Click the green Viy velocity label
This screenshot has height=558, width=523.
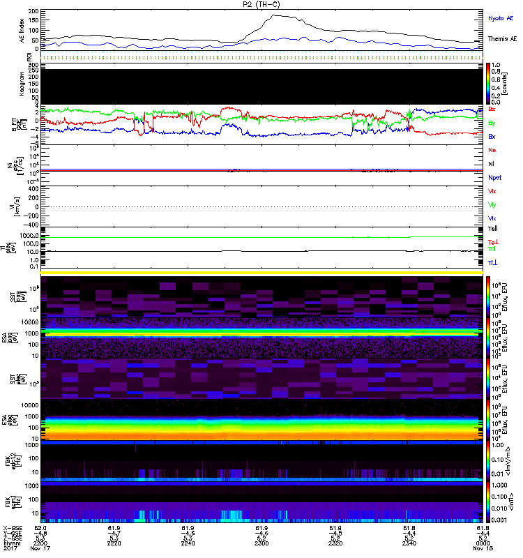[x=492, y=205]
